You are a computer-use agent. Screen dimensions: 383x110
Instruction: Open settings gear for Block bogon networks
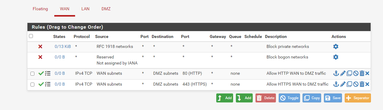336,57
